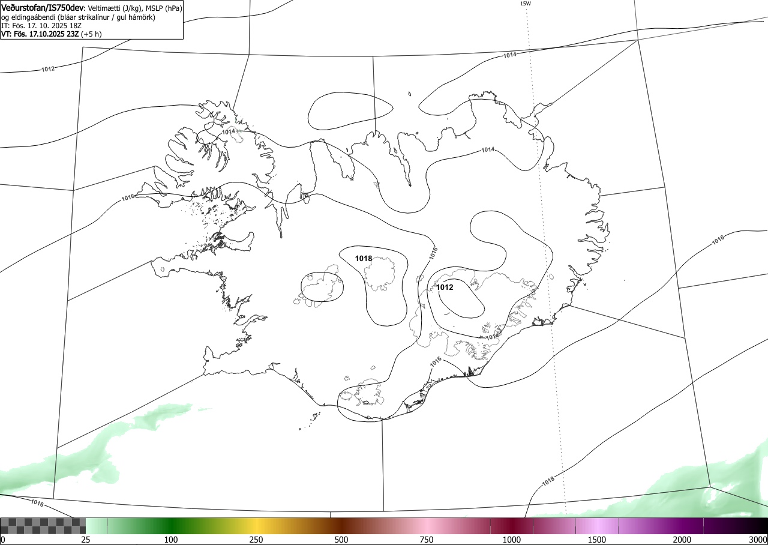Click the lilac color at the 1500 mark
768x545 pixels.
597,526
